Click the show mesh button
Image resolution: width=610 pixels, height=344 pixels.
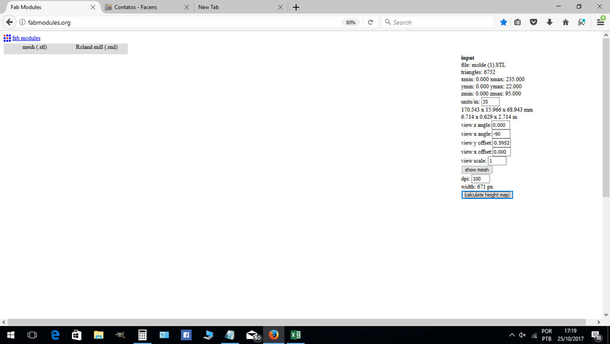477,170
